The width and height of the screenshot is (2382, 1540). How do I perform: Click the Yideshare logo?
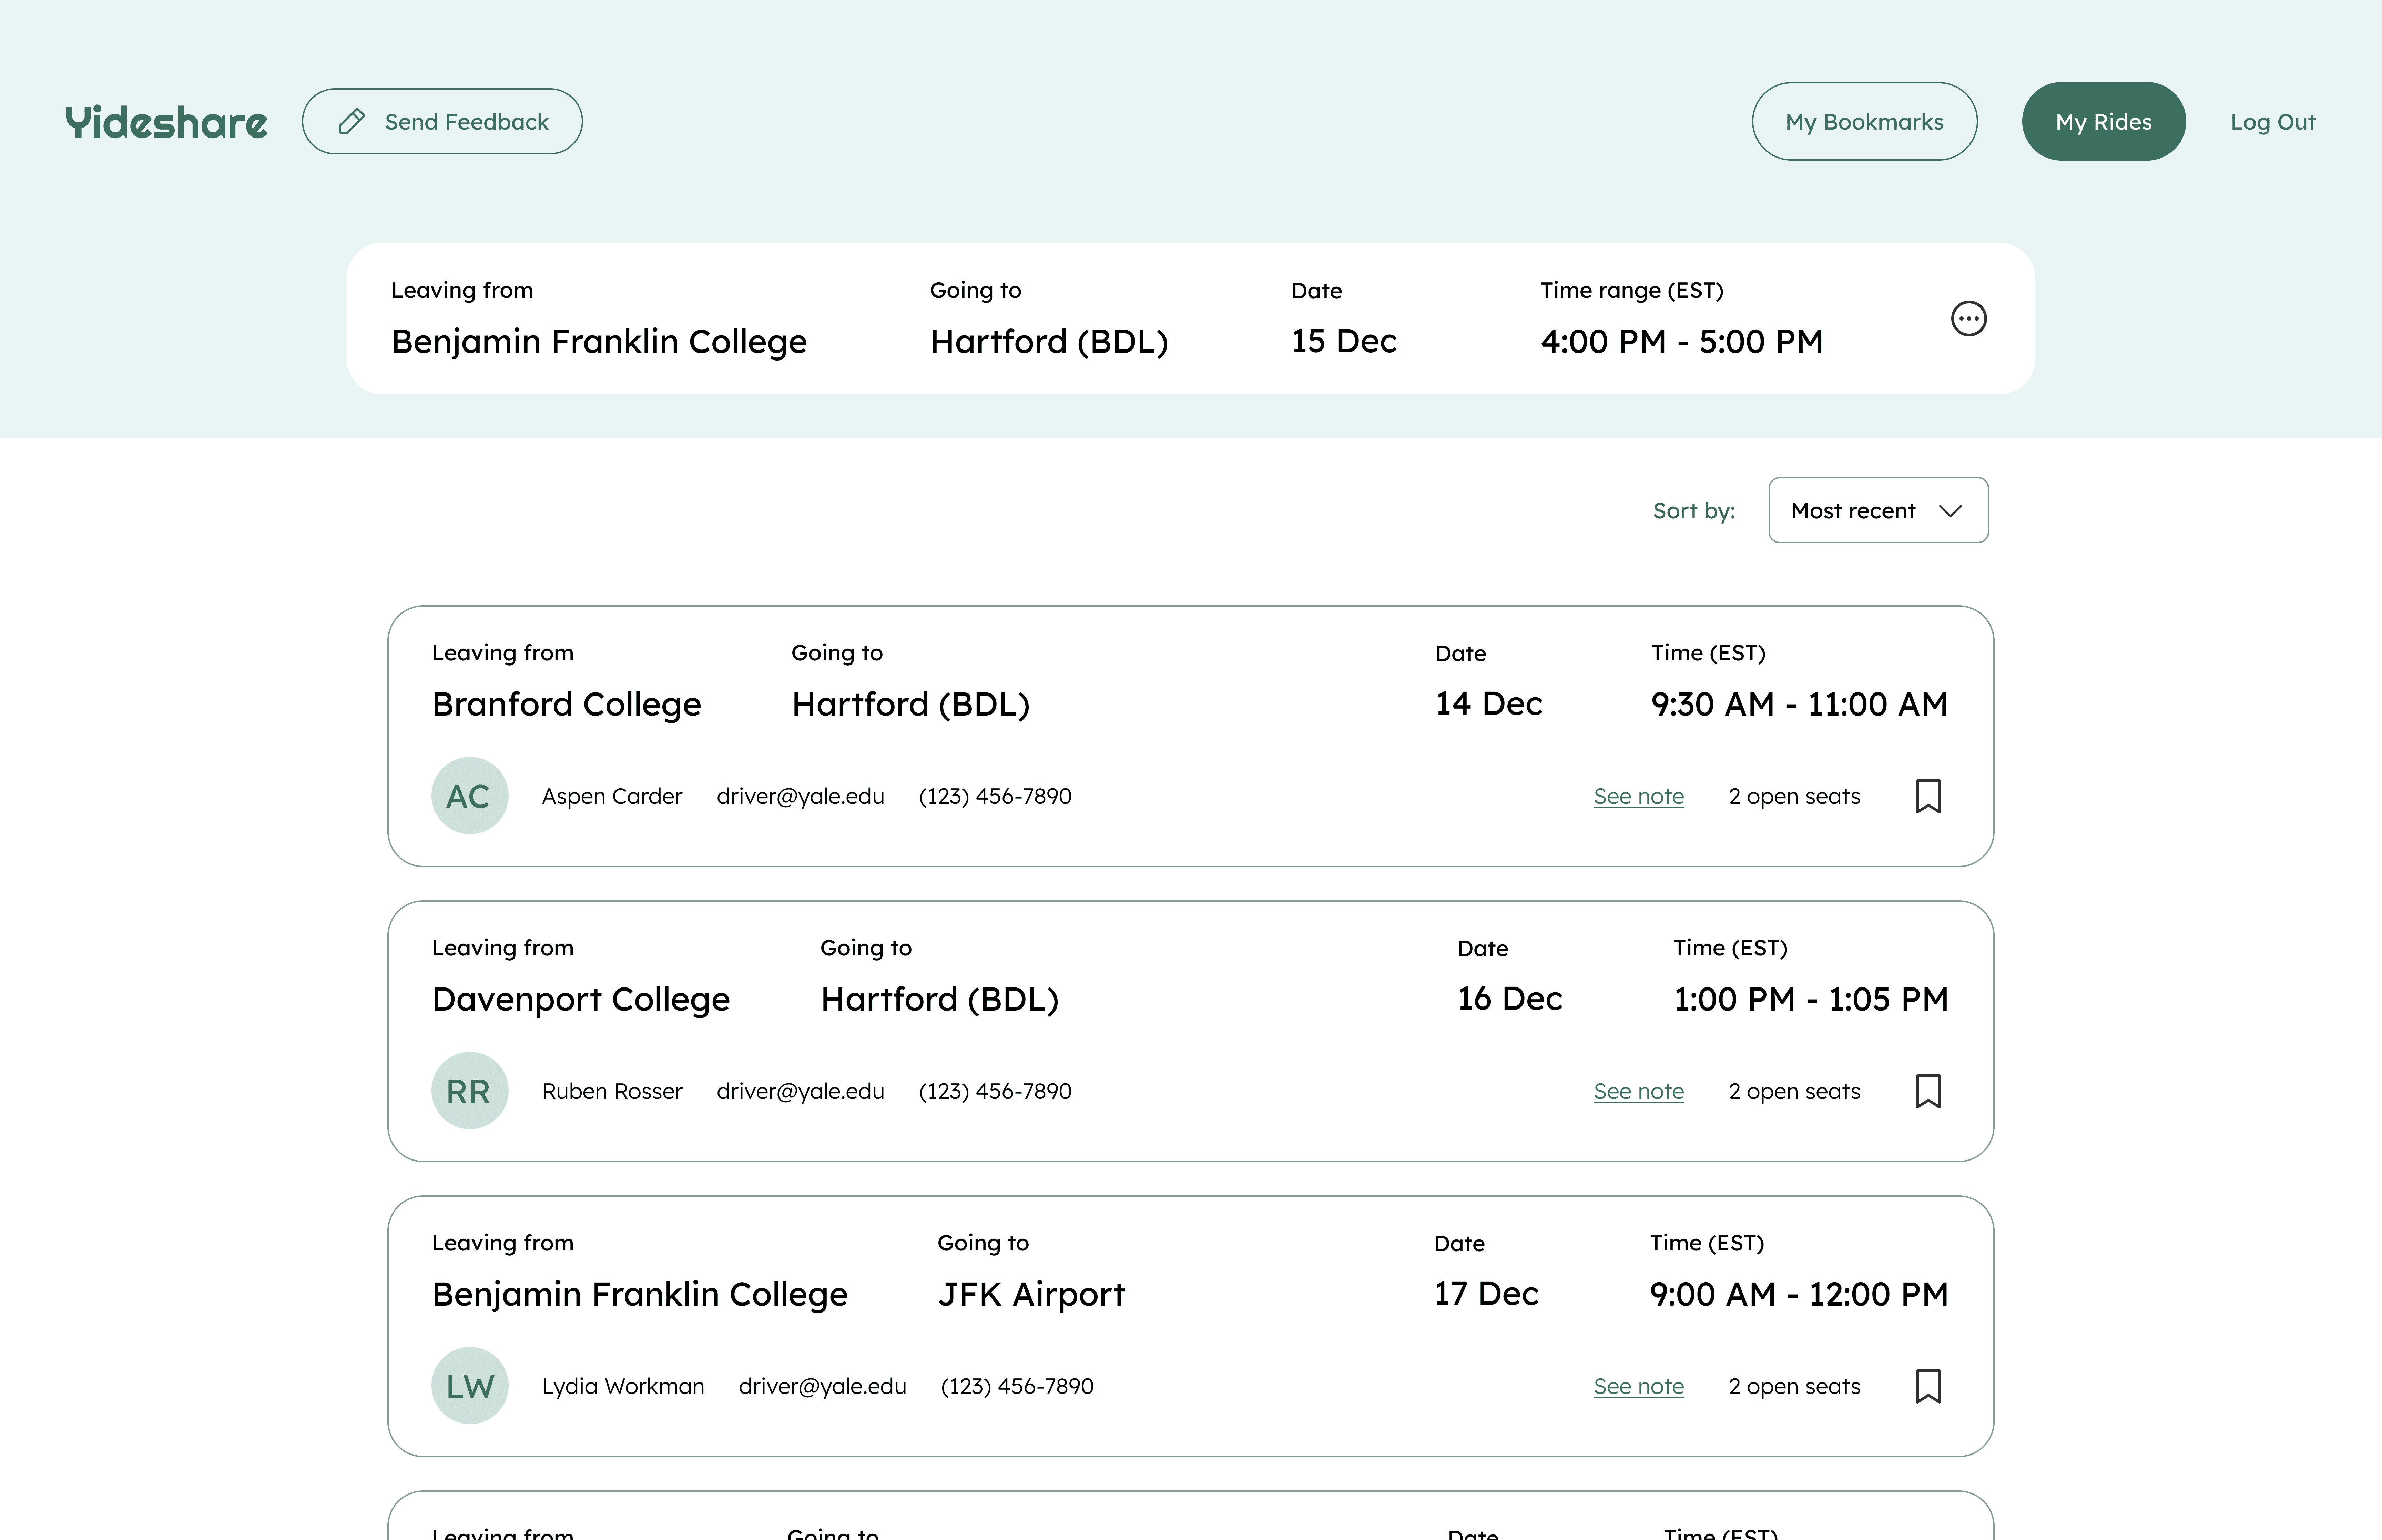pyautogui.click(x=166, y=122)
